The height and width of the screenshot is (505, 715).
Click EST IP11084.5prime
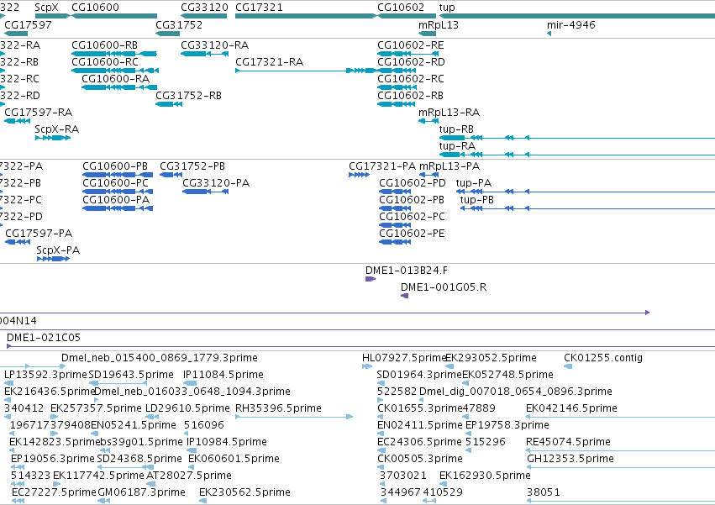[x=223, y=375]
